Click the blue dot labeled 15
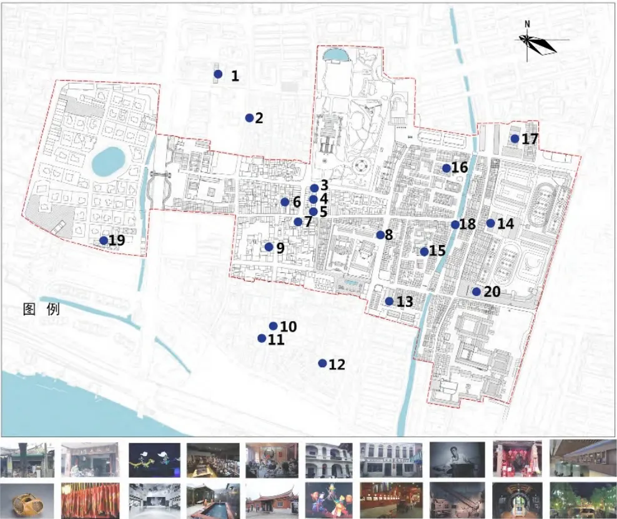 point(424,252)
